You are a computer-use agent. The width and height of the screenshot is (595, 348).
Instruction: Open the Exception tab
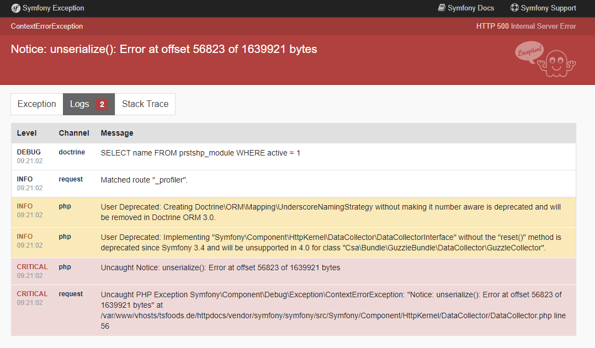36,104
